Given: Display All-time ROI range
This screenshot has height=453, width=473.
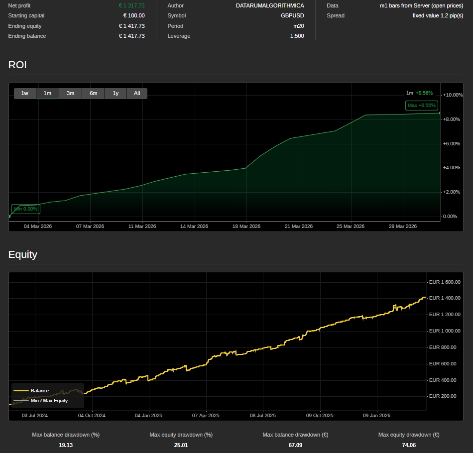Looking at the screenshot, I should [137, 93].
